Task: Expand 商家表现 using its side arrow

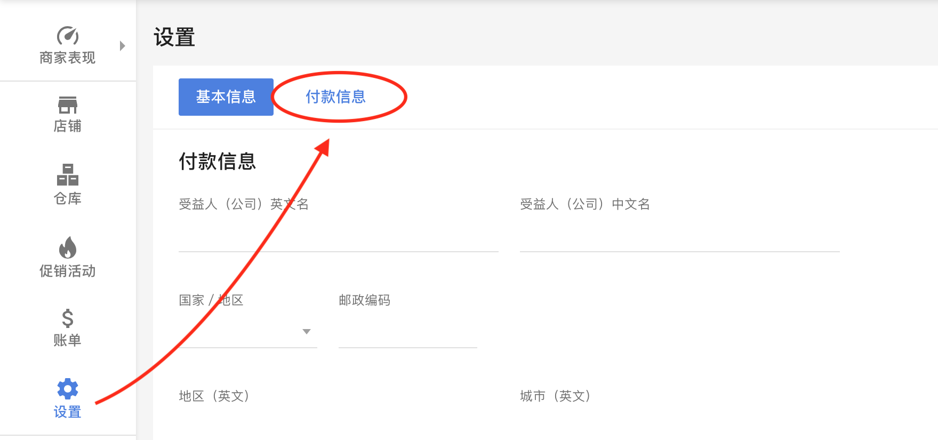Action: 122,45
